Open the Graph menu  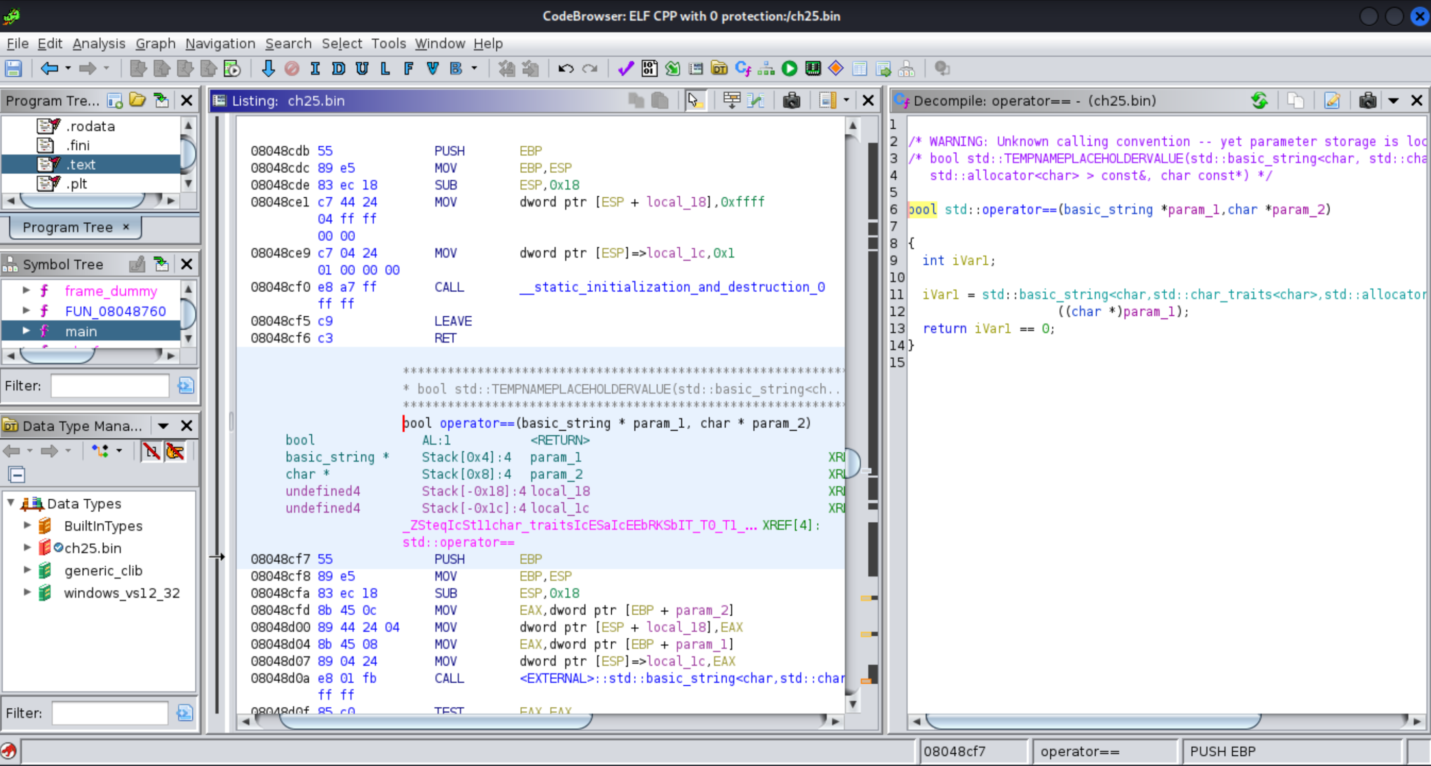click(155, 43)
